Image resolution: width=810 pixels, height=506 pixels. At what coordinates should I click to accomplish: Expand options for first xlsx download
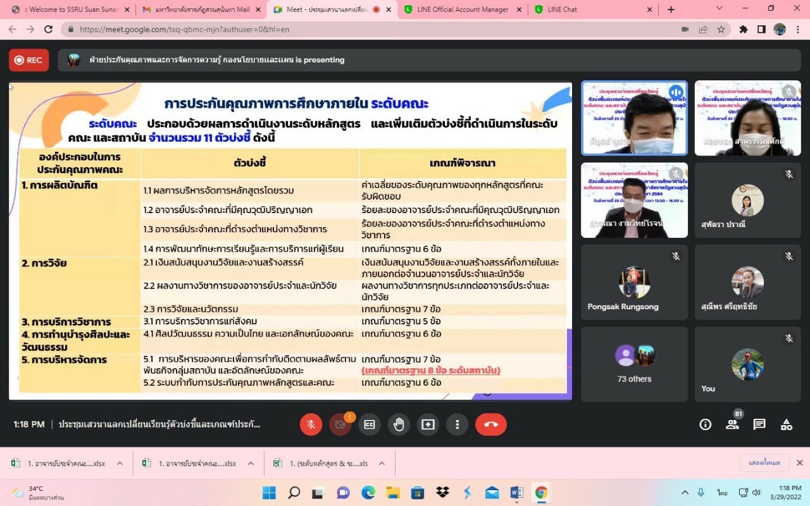(x=120, y=464)
